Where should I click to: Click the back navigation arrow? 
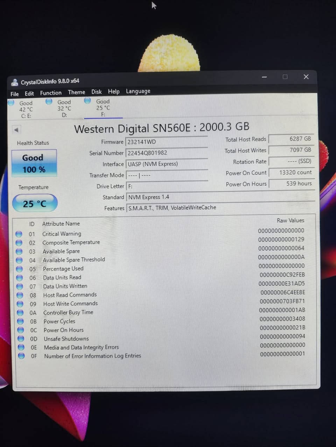16,130
